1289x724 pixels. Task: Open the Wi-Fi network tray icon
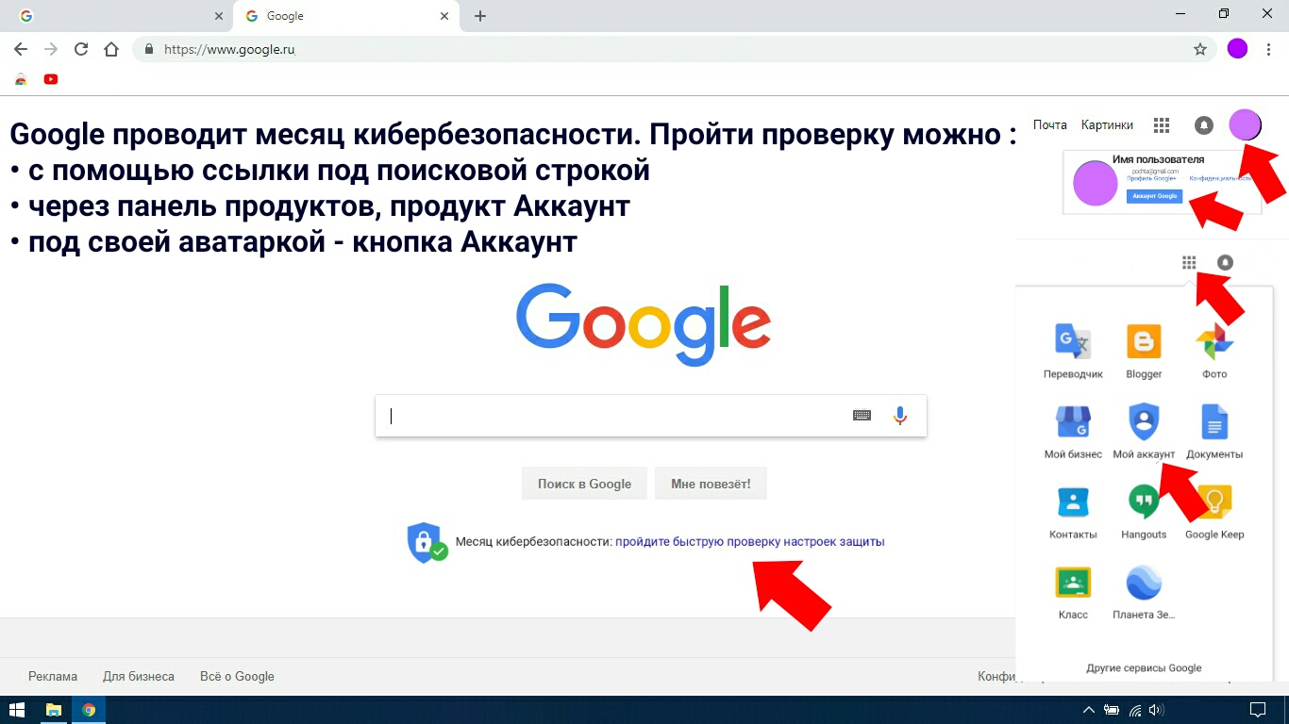(1135, 710)
